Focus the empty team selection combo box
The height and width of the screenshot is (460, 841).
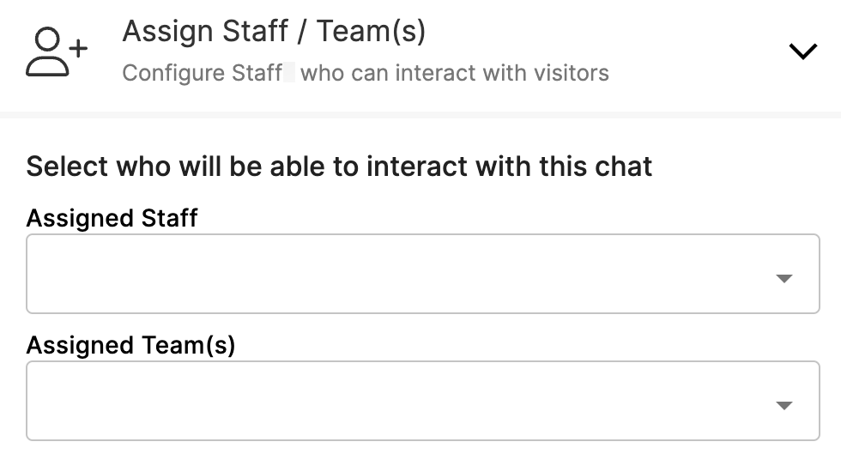422,401
